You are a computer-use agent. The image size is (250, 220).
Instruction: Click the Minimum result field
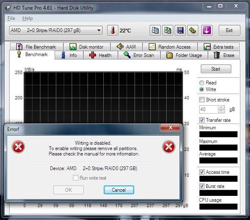click(x=218, y=134)
